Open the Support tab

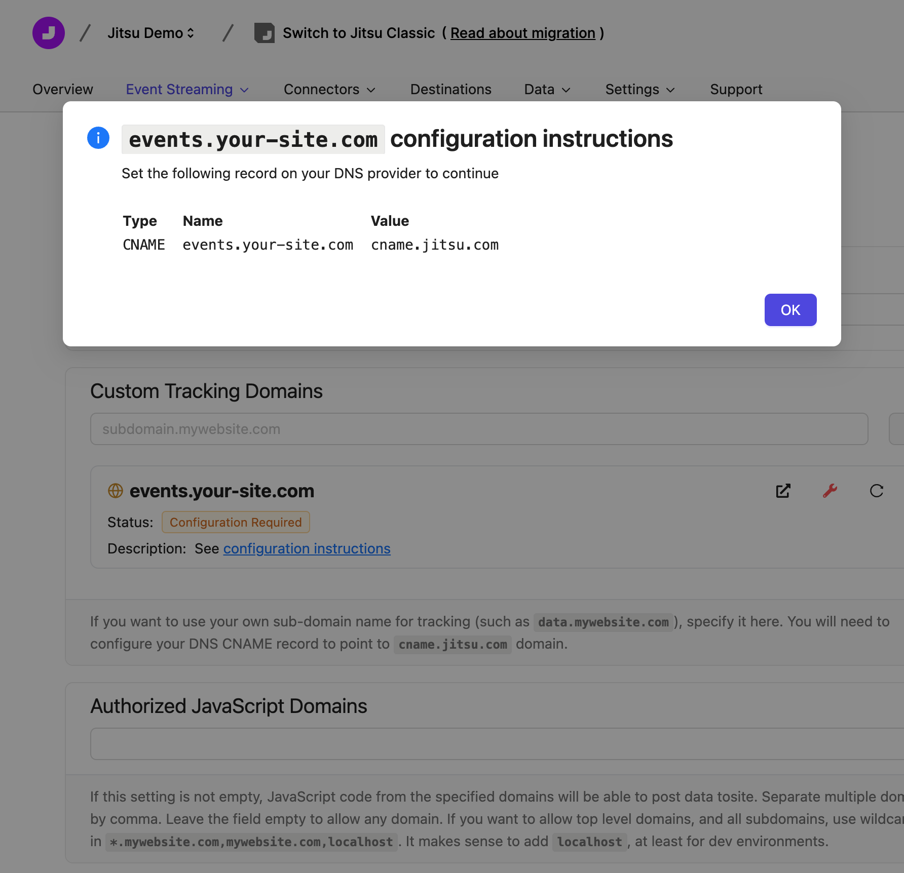[x=736, y=89]
